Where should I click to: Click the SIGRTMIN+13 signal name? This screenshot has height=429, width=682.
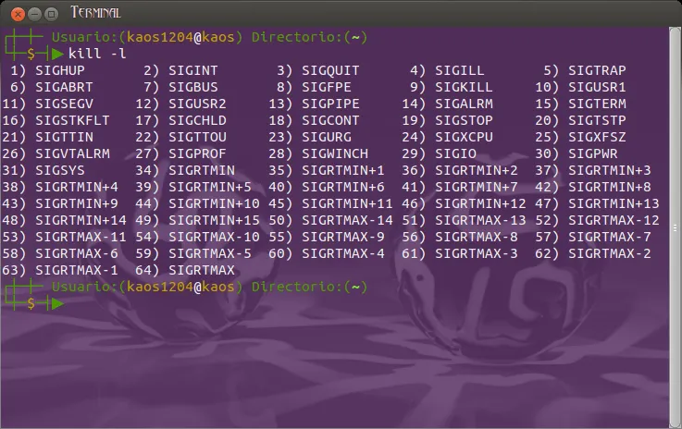coord(614,203)
